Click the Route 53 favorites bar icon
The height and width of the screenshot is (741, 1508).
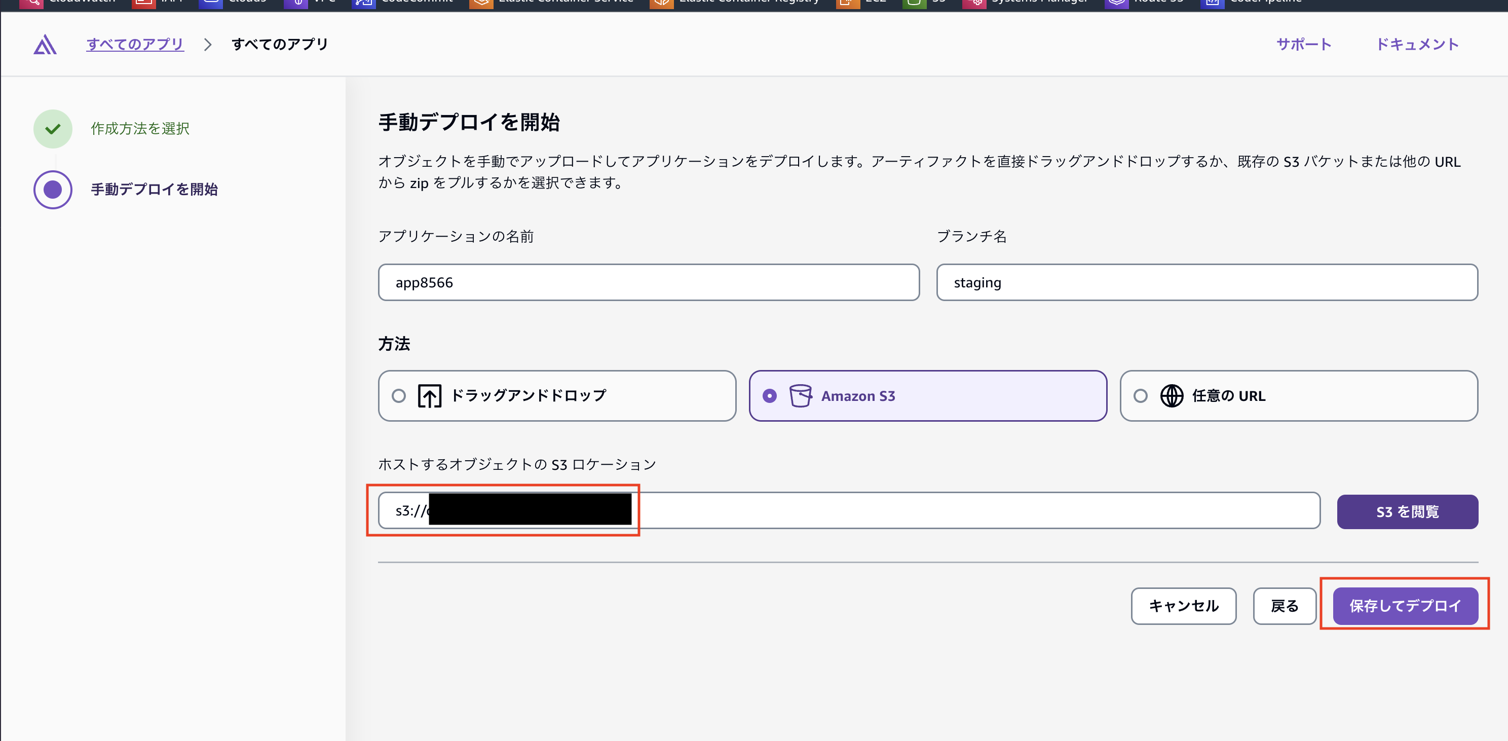[x=1116, y=3]
